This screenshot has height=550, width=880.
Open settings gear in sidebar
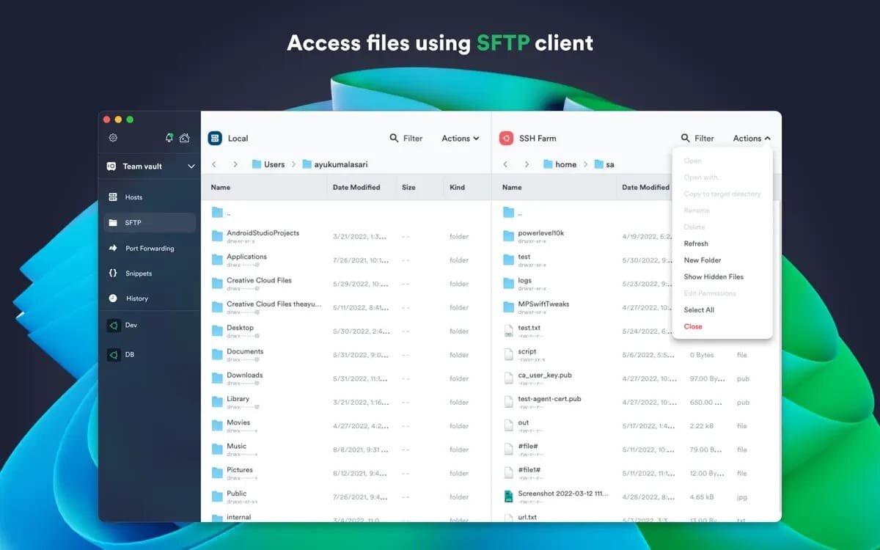point(113,138)
